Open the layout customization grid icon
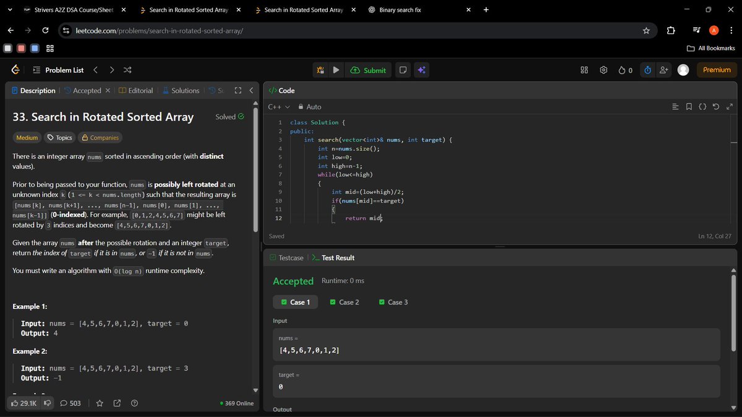The width and height of the screenshot is (742, 417). [584, 70]
